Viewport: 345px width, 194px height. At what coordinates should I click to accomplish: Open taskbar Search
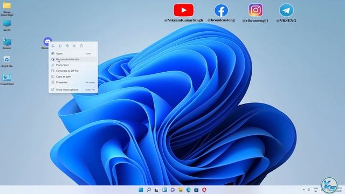tap(149, 190)
